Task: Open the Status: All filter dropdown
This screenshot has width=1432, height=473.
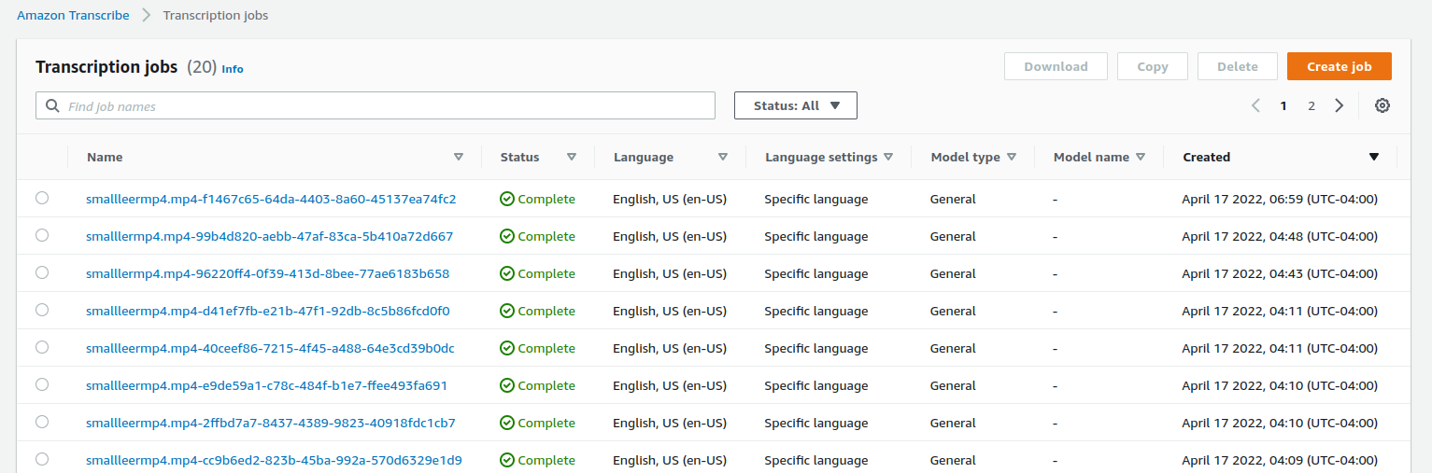Action: coord(796,105)
